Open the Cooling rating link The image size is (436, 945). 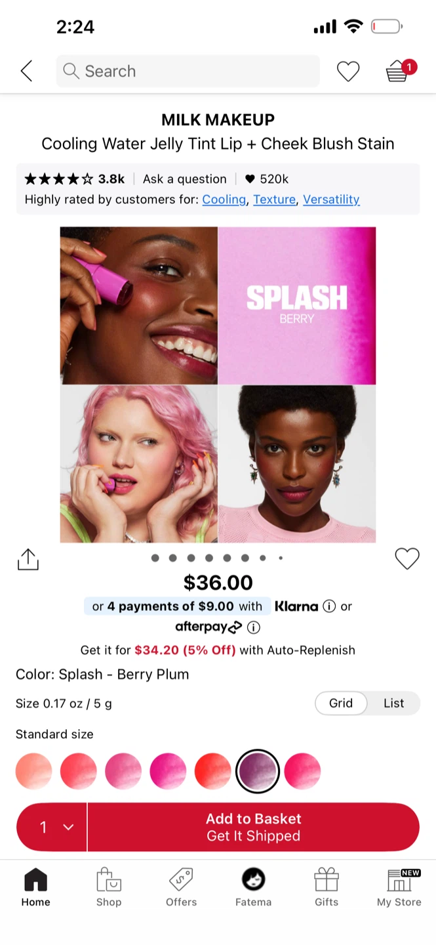[224, 199]
